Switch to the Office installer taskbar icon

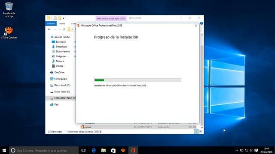tap(133, 150)
